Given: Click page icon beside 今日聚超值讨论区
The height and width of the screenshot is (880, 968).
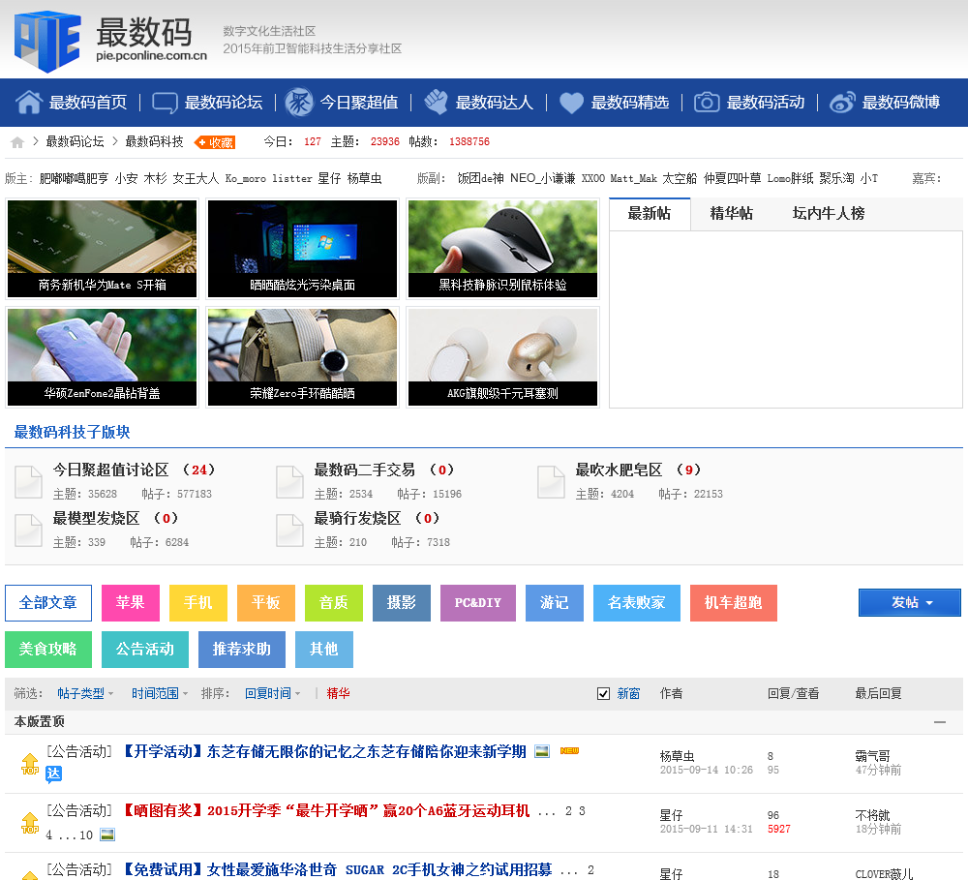Looking at the screenshot, I should [x=28, y=482].
